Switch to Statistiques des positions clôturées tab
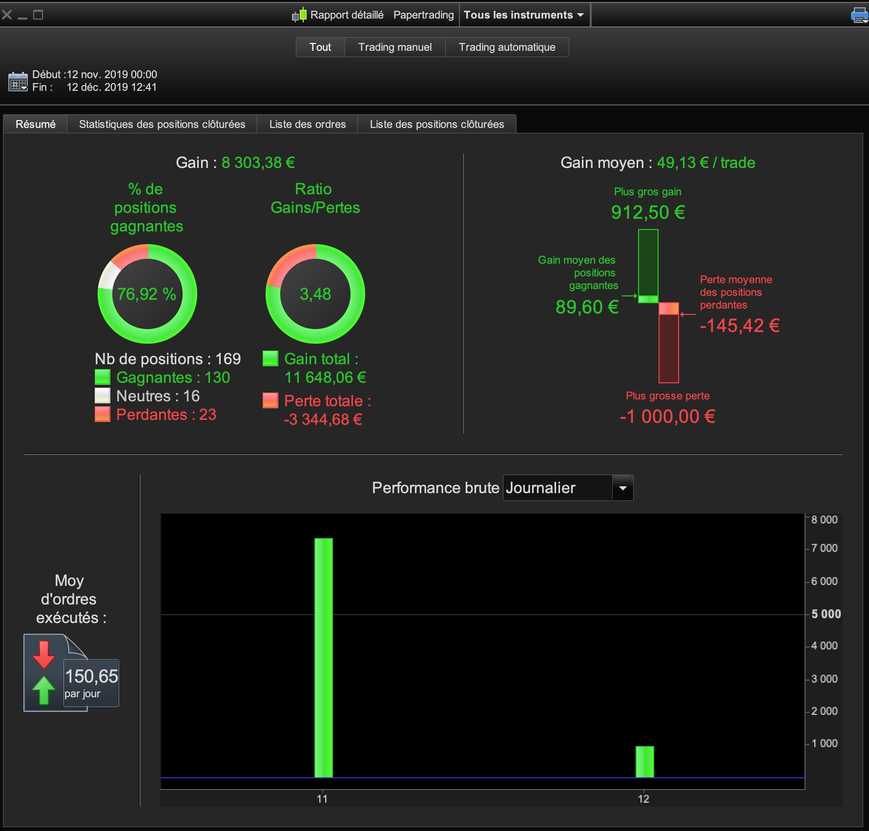Image resolution: width=869 pixels, height=831 pixels. pyautogui.click(x=162, y=124)
